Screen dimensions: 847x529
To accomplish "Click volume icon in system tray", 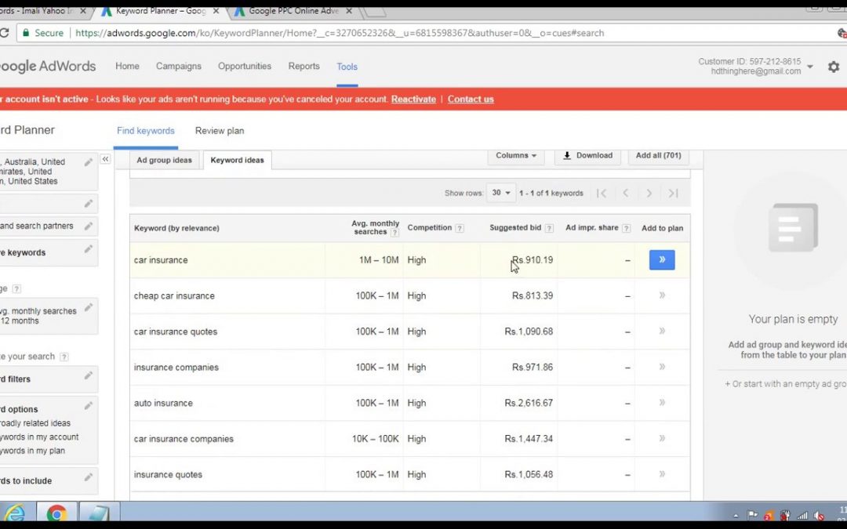I will (818, 516).
